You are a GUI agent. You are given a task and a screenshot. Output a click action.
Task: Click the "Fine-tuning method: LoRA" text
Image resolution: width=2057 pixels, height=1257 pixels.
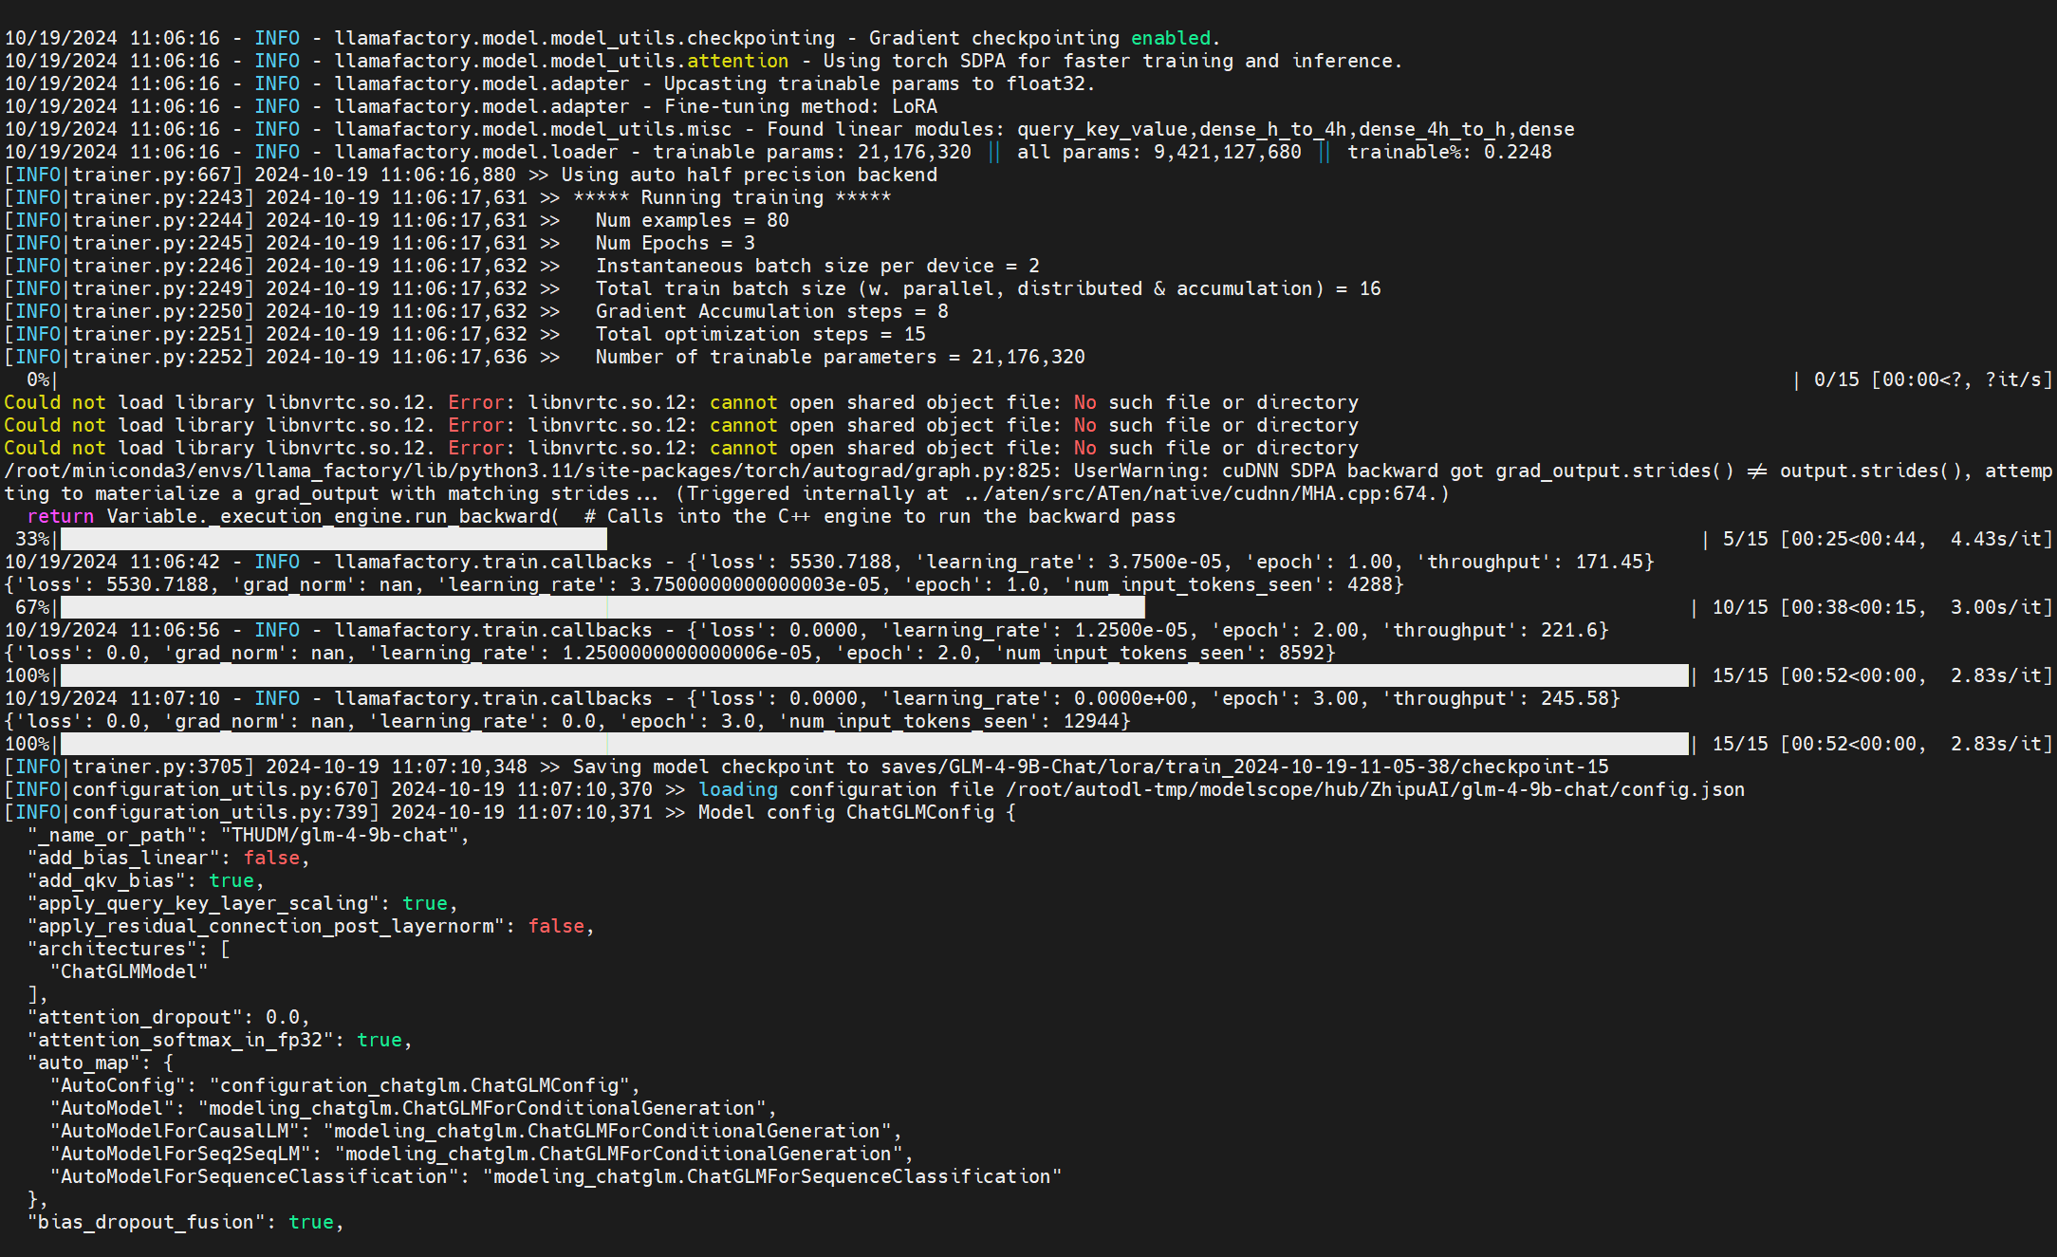click(800, 106)
